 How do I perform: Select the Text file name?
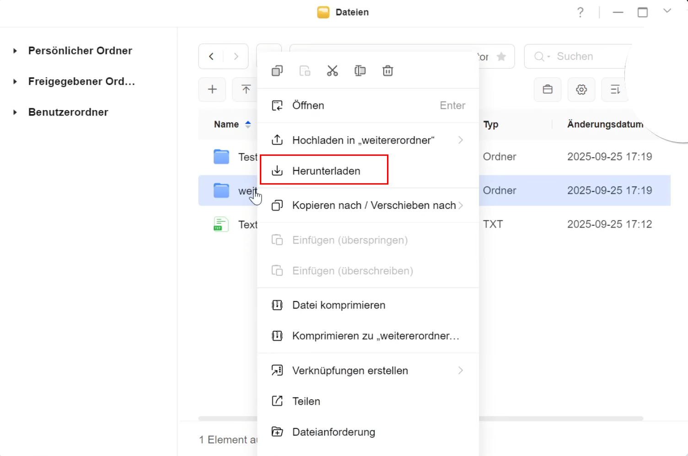pos(248,224)
